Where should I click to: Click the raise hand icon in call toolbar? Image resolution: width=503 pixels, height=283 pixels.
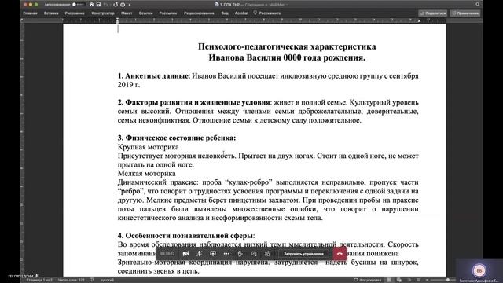click(240, 254)
